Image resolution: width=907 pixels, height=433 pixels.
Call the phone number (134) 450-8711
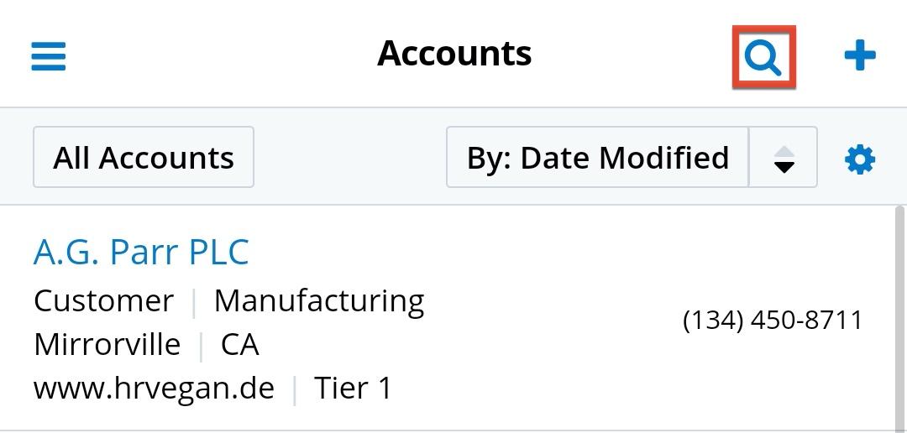click(773, 320)
